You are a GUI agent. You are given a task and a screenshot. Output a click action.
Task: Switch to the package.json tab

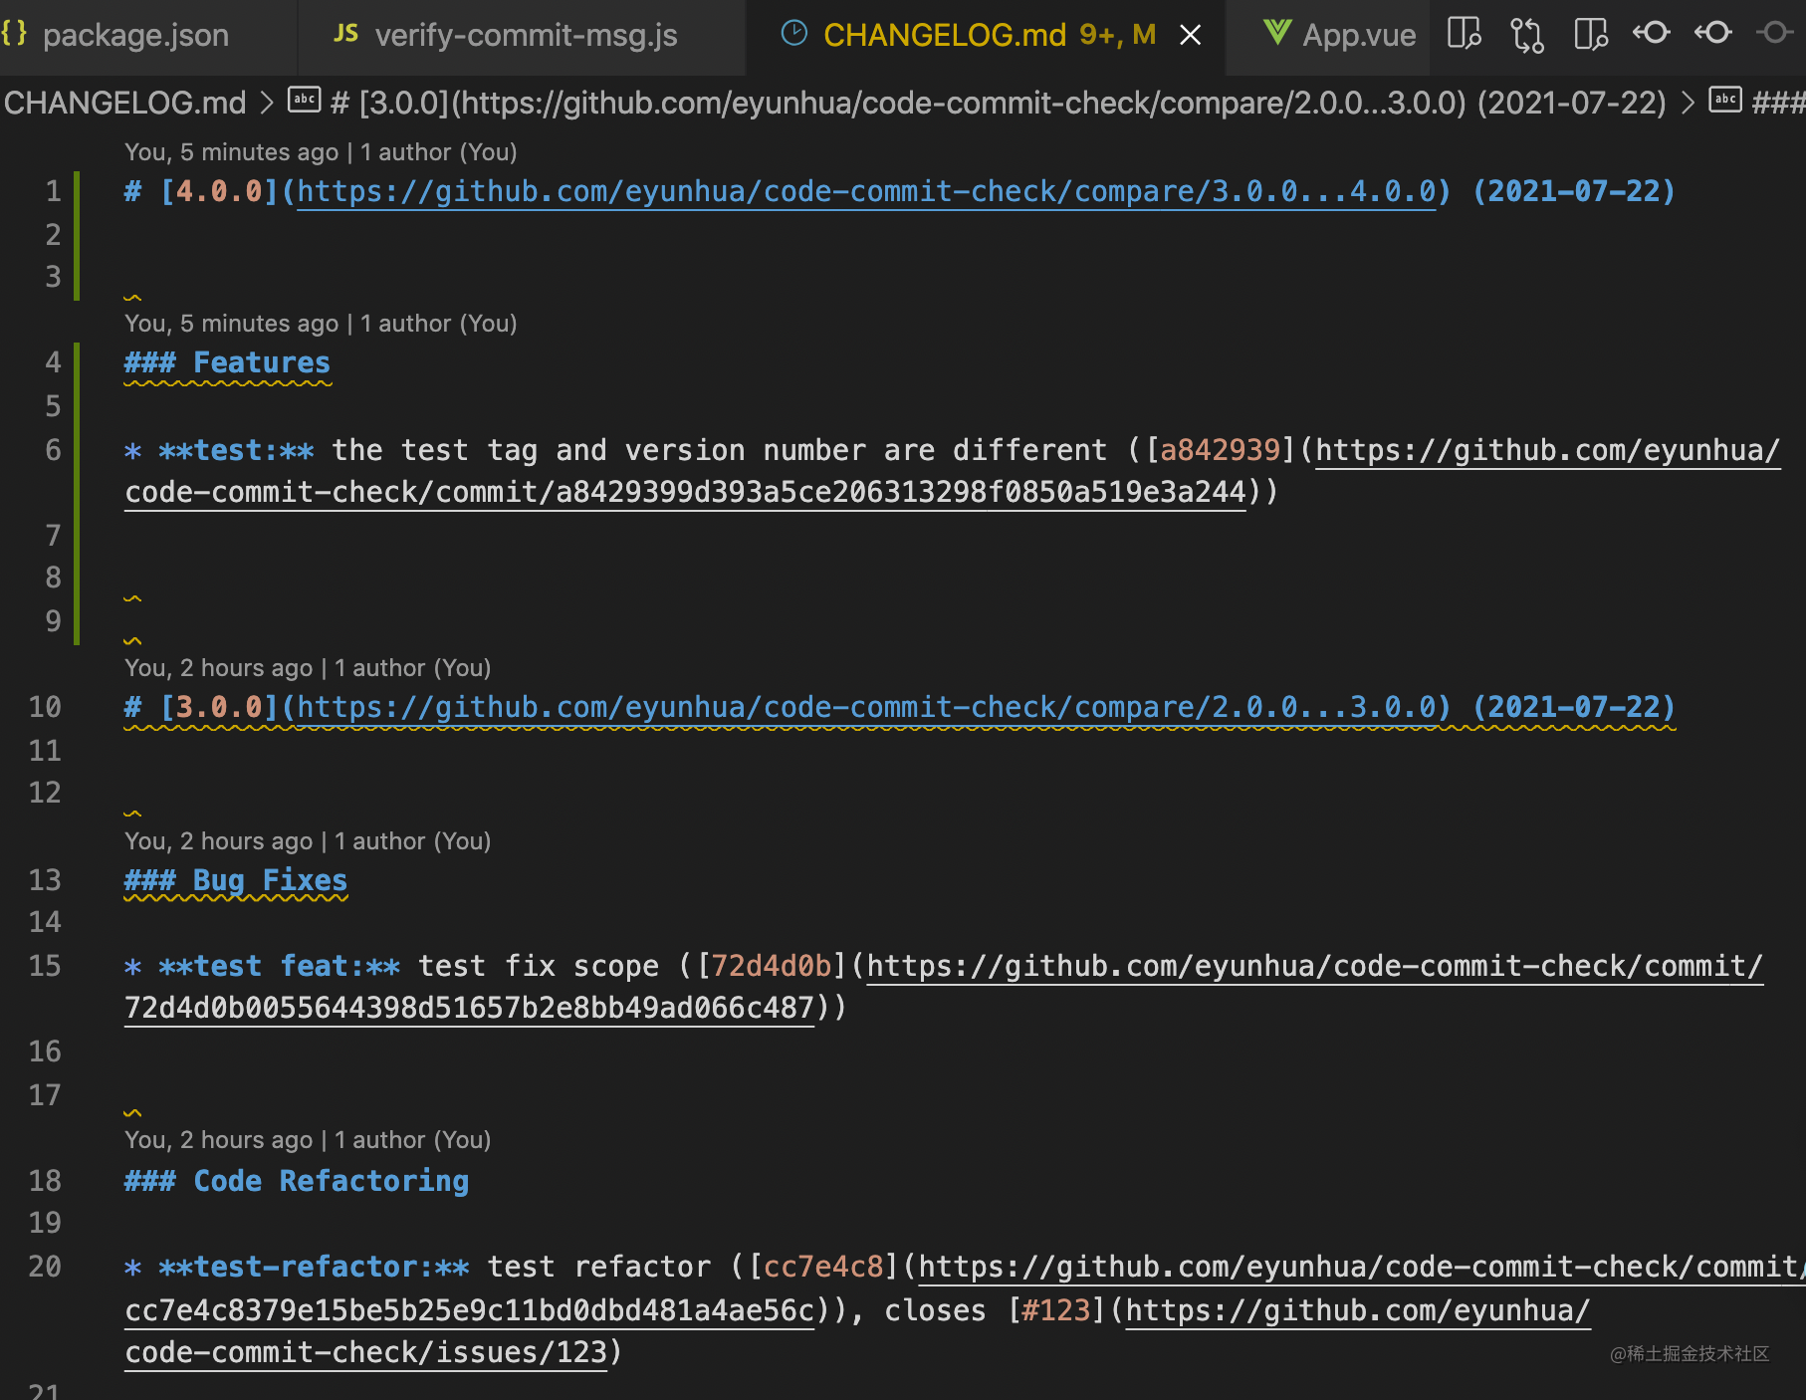click(135, 34)
